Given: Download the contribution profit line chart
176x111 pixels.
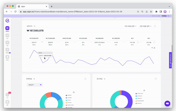Looking at the screenshot, I should tap(155, 48).
